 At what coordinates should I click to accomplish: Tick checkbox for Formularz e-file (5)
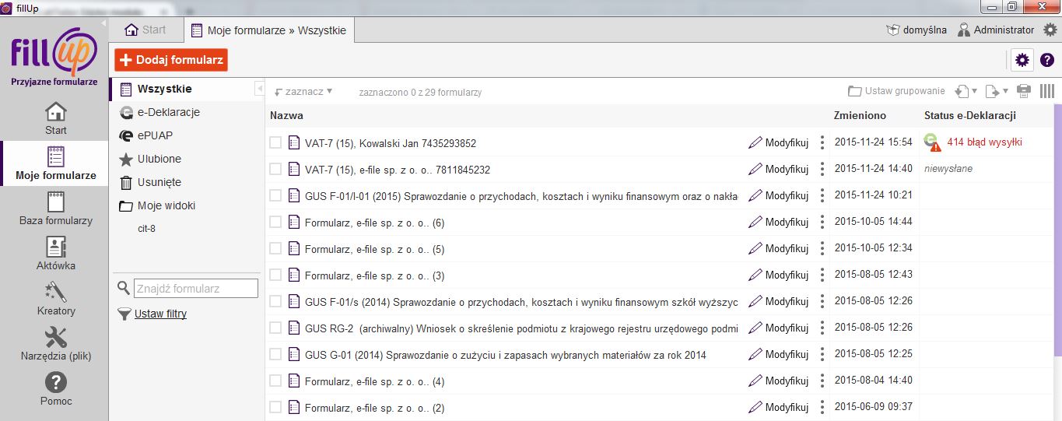[275, 248]
